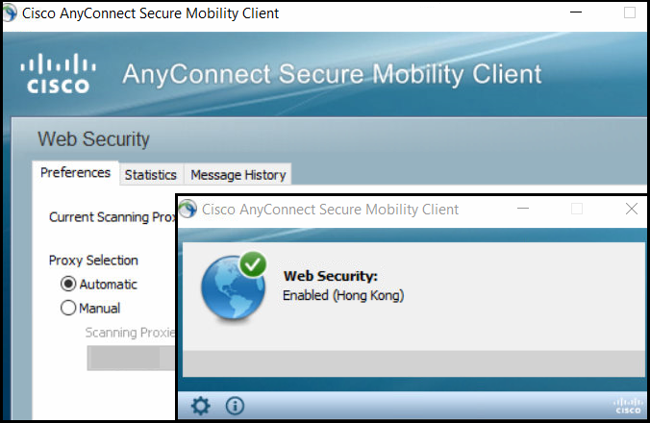This screenshot has height=423, width=650.
Task: Minimize the front AnyConnect window
Action: [523, 209]
